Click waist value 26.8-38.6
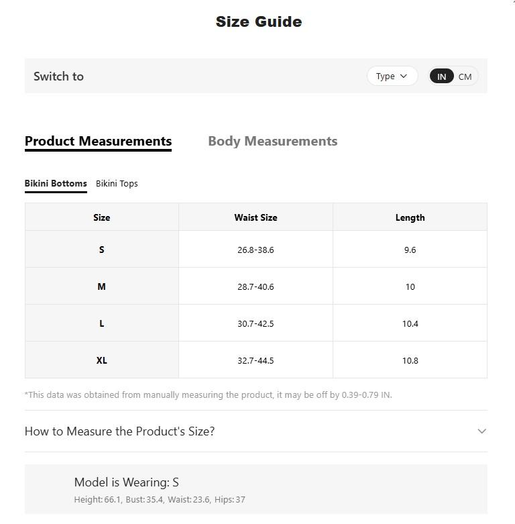 pyautogui.click(x=255, y=250)
